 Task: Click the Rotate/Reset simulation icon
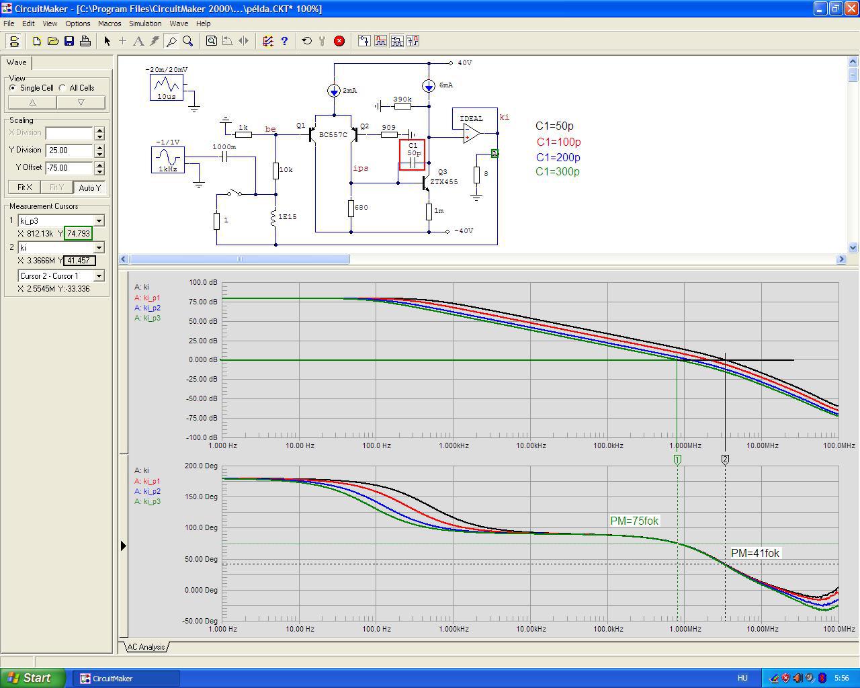[x=307, y=41]
